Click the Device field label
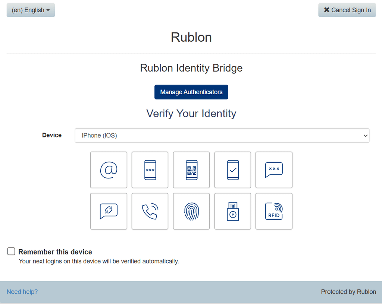The image size is (382, 304). (x=52, y=135)
